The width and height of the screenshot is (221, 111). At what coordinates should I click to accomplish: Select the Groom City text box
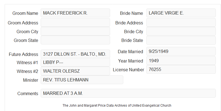point(75,31)
